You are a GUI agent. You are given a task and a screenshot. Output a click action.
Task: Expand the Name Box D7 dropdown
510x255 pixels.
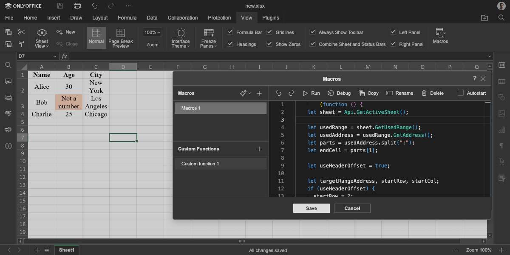[55, 56]
